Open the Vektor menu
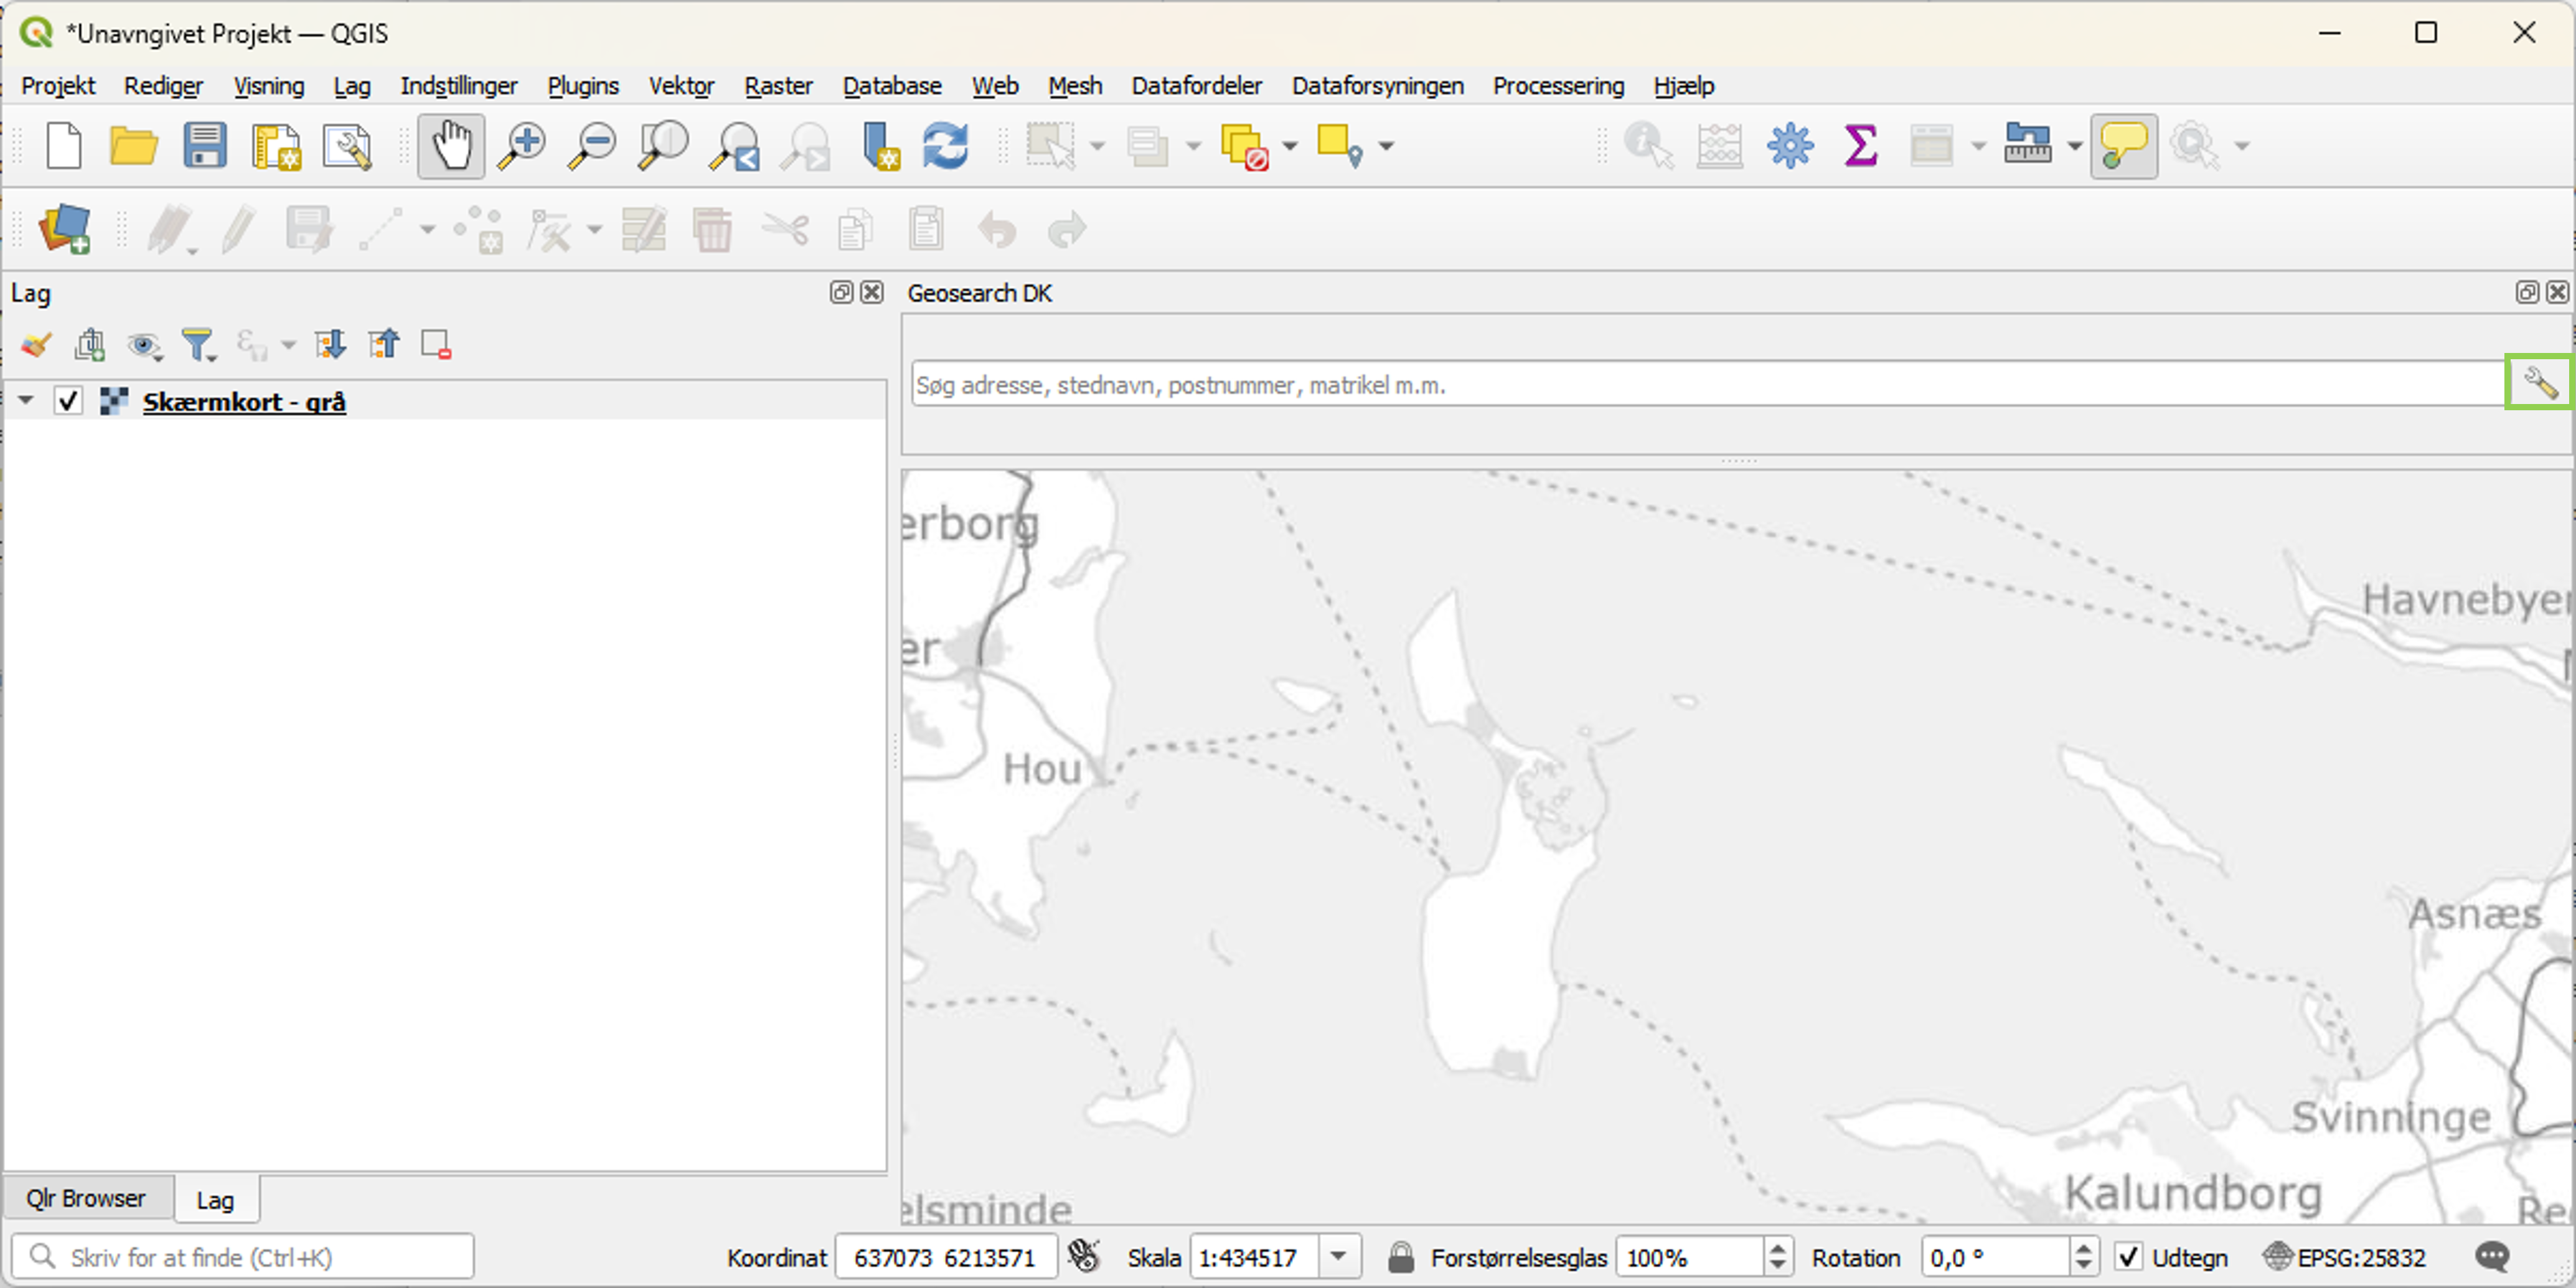 pos(681,86)
